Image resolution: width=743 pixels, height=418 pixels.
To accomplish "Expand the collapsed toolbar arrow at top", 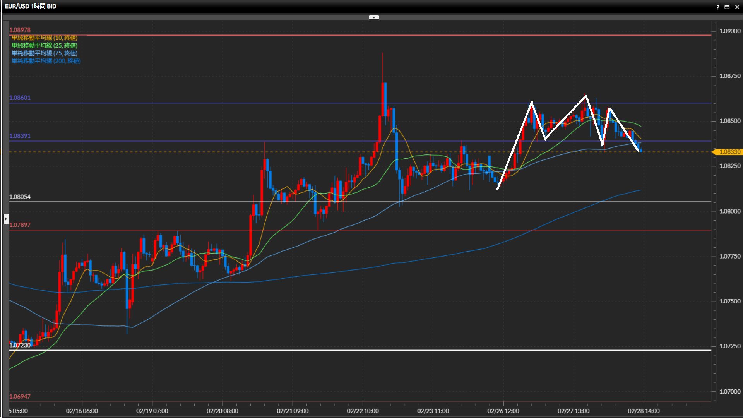I will tap(374, 17).
